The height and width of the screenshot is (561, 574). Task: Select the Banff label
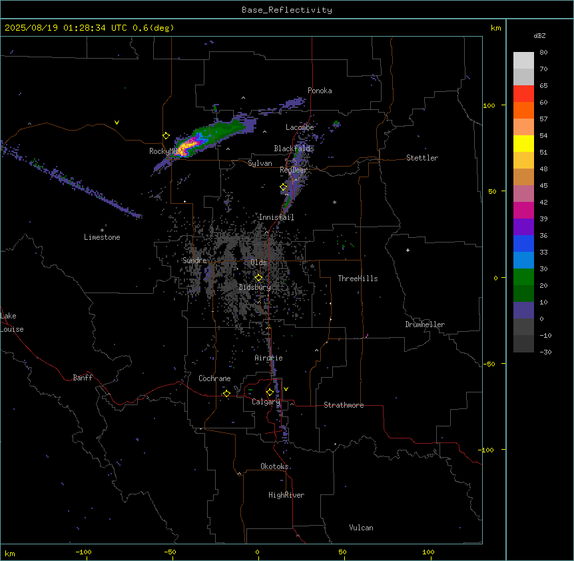coord(83,378)
